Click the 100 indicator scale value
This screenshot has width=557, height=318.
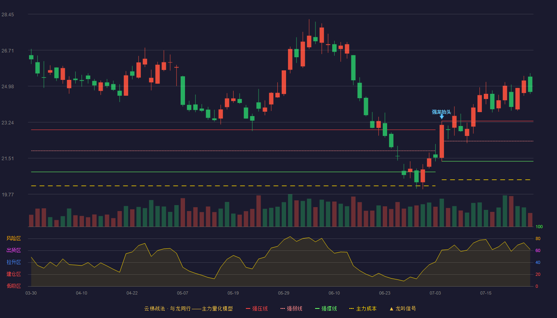pyautogui.click(x=539, y=227)
